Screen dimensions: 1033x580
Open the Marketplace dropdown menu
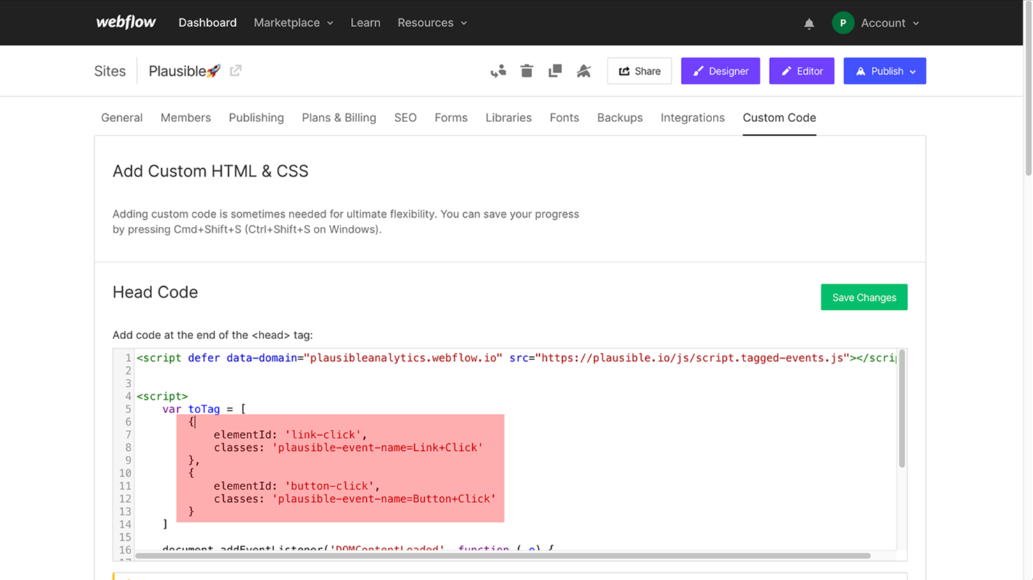click(x=293, y=22)
